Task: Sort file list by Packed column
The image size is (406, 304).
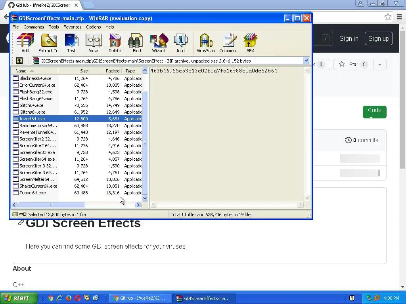Action: coord(105,71)
